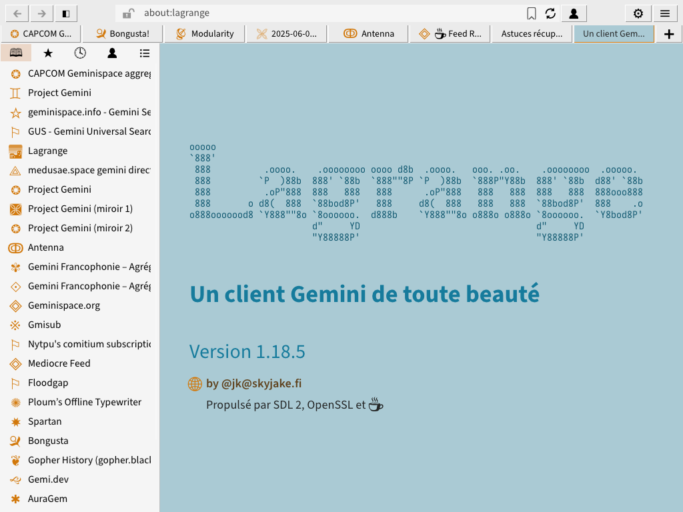Click the open padlock icon in address bar
Viewport: 683px width, 512px height.
click(x=127, y=13)
